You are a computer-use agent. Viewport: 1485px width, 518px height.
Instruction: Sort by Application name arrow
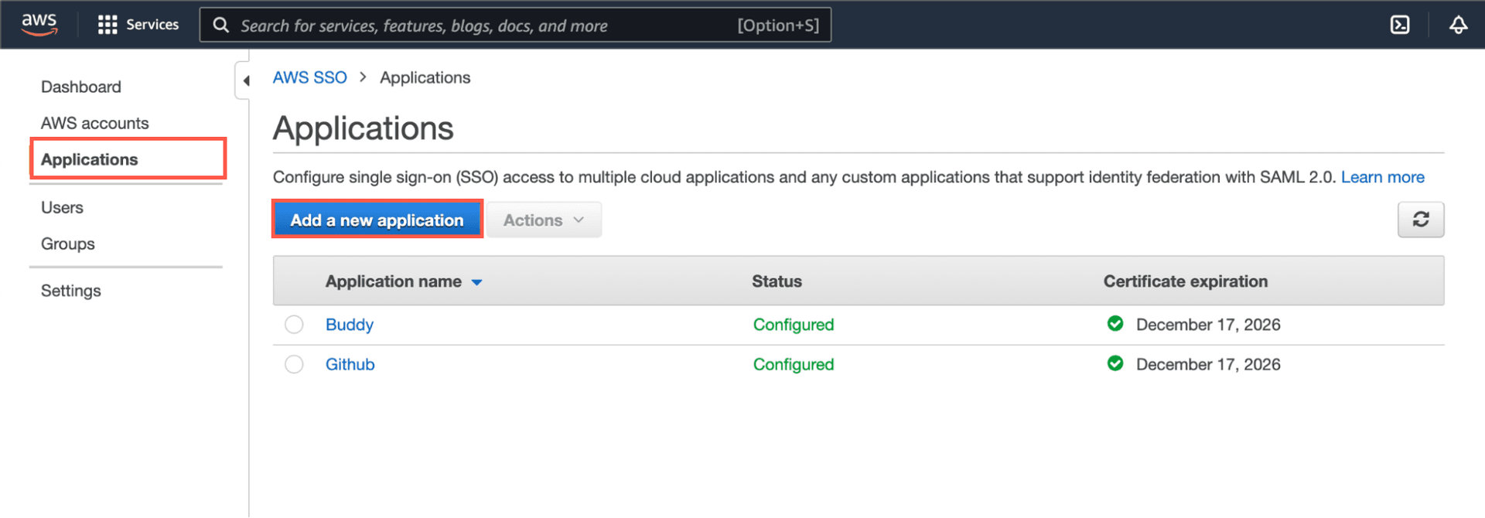(476, 282)
